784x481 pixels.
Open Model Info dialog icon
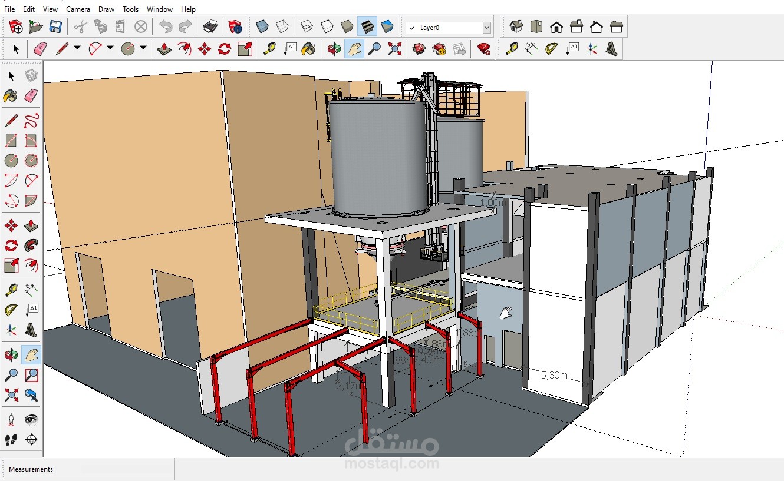coord(235,26)
